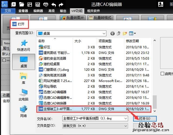
Task: Select 快速访问 in the places sidebar
Action: [24, 45]
